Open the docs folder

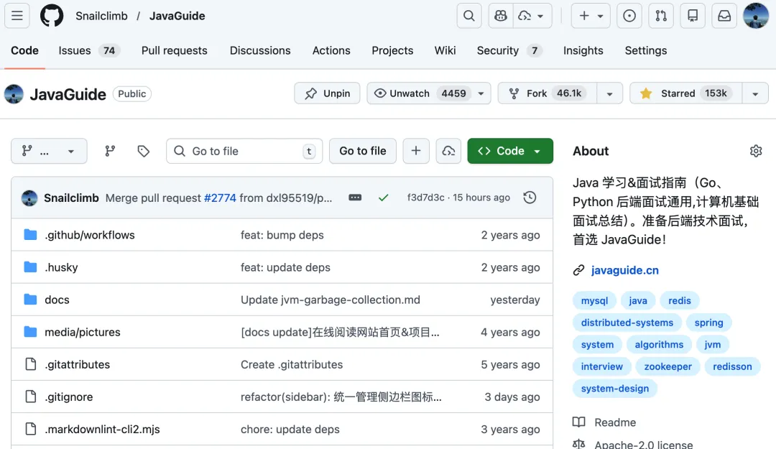tap(57, 300)
